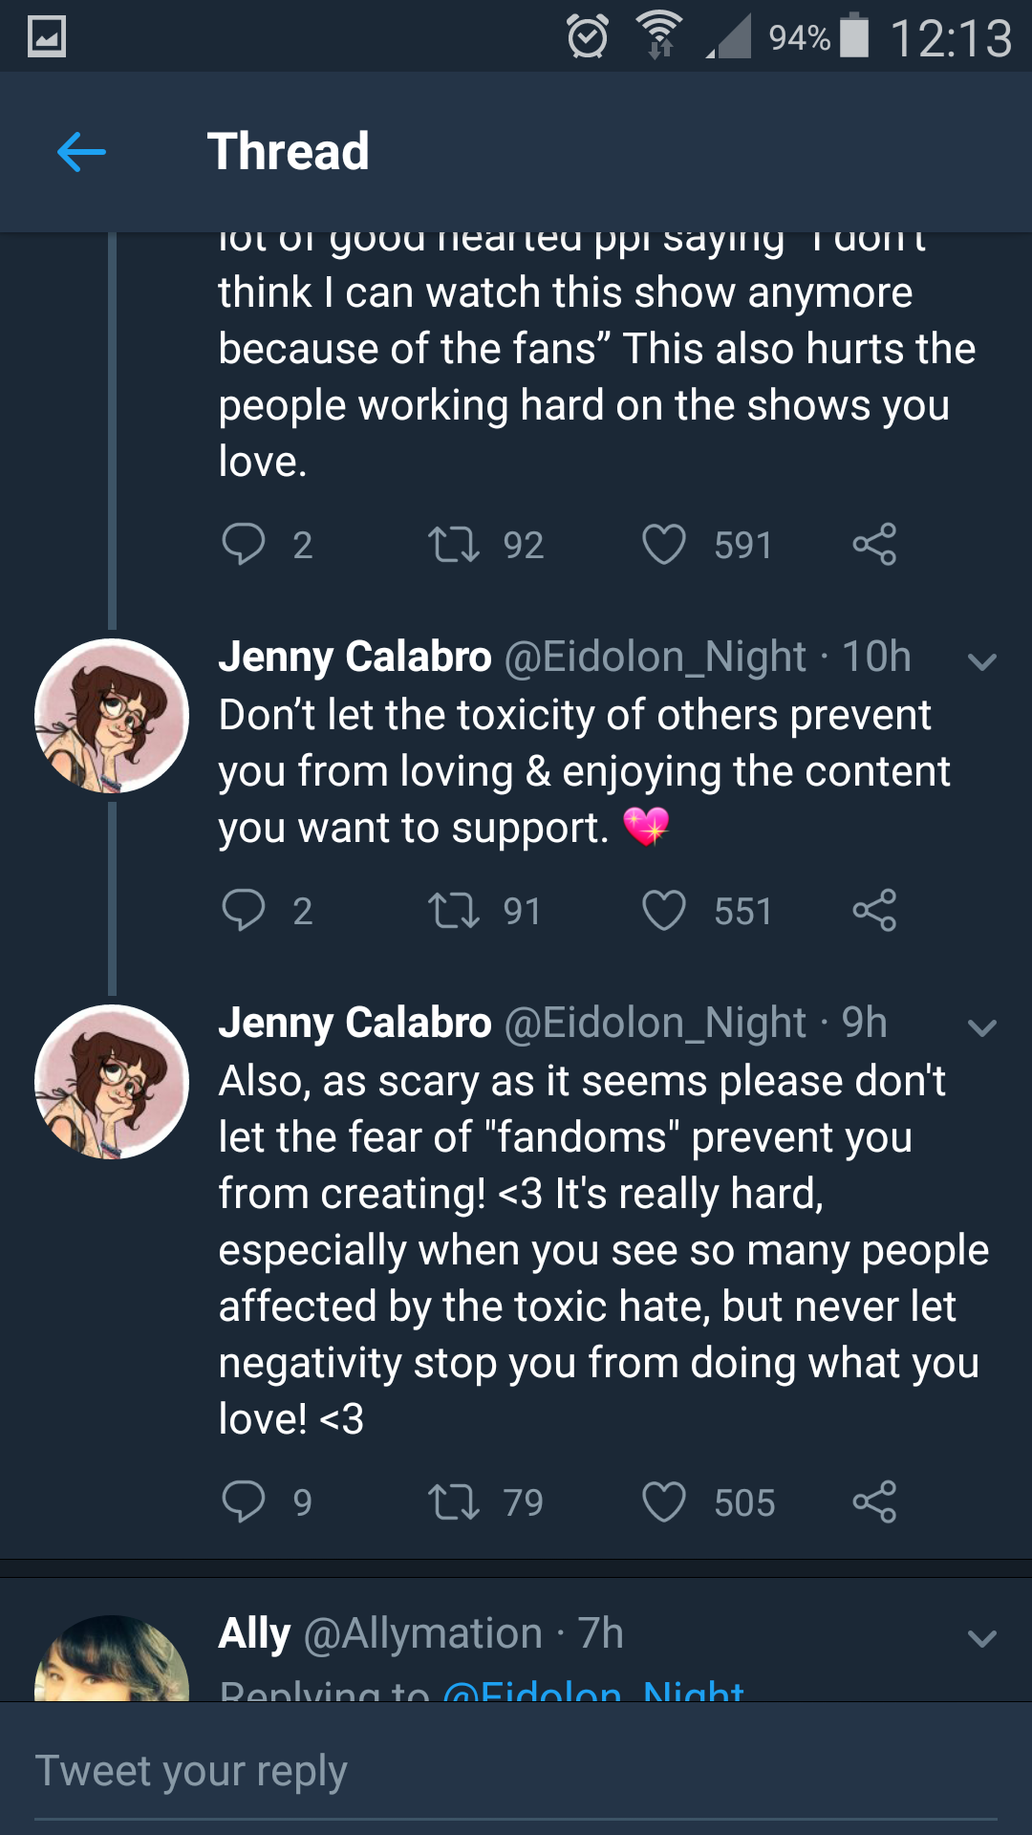Like the tweet with 591 likes
Screen dimensions: 1032x1835
[664, 545]
